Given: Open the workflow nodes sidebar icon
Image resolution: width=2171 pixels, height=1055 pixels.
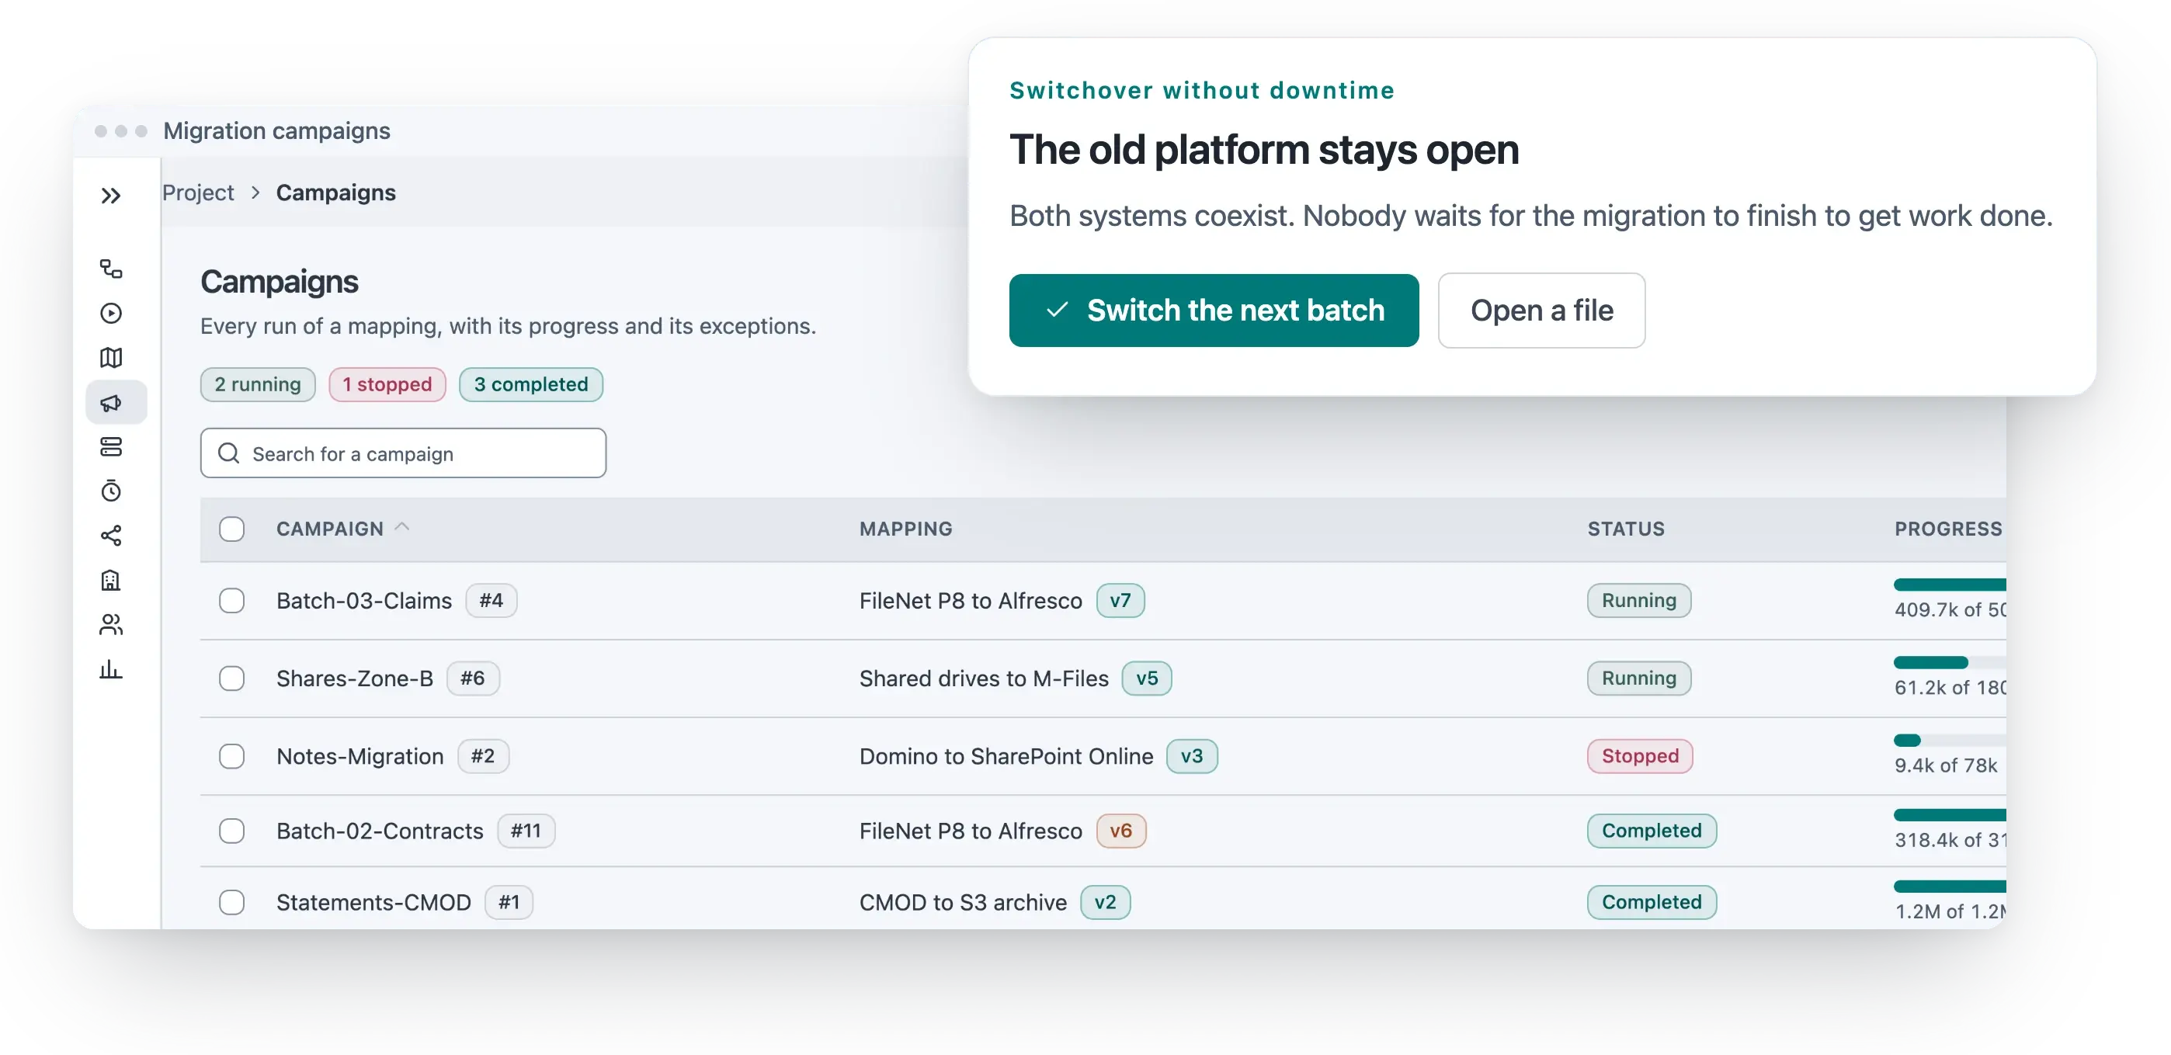Looking at the screenshot, I should pos(110,269).
